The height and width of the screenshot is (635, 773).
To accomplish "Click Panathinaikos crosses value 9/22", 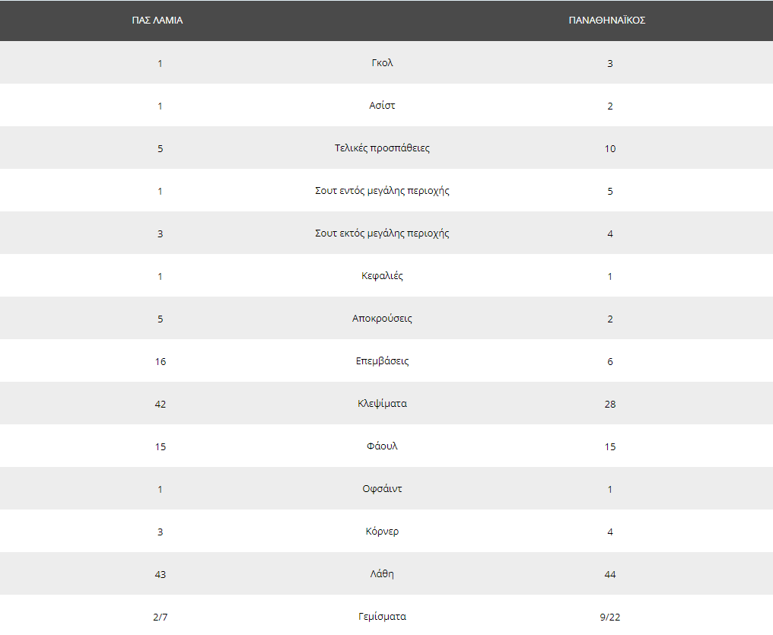I will [x=610, y=617].
